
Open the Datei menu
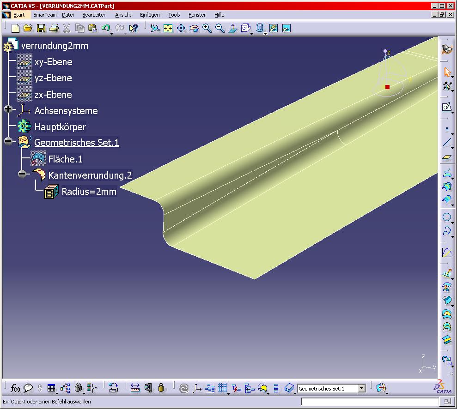coord(68,15)
